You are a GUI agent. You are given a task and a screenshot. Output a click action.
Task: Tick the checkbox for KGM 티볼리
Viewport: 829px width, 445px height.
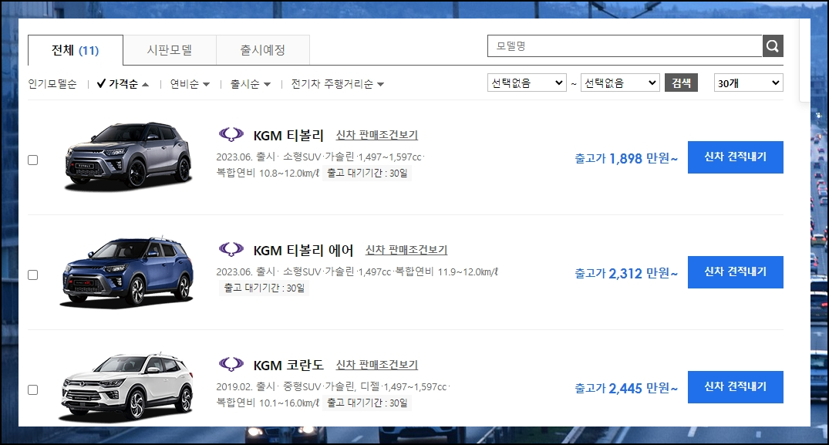[x=33, y=160]
